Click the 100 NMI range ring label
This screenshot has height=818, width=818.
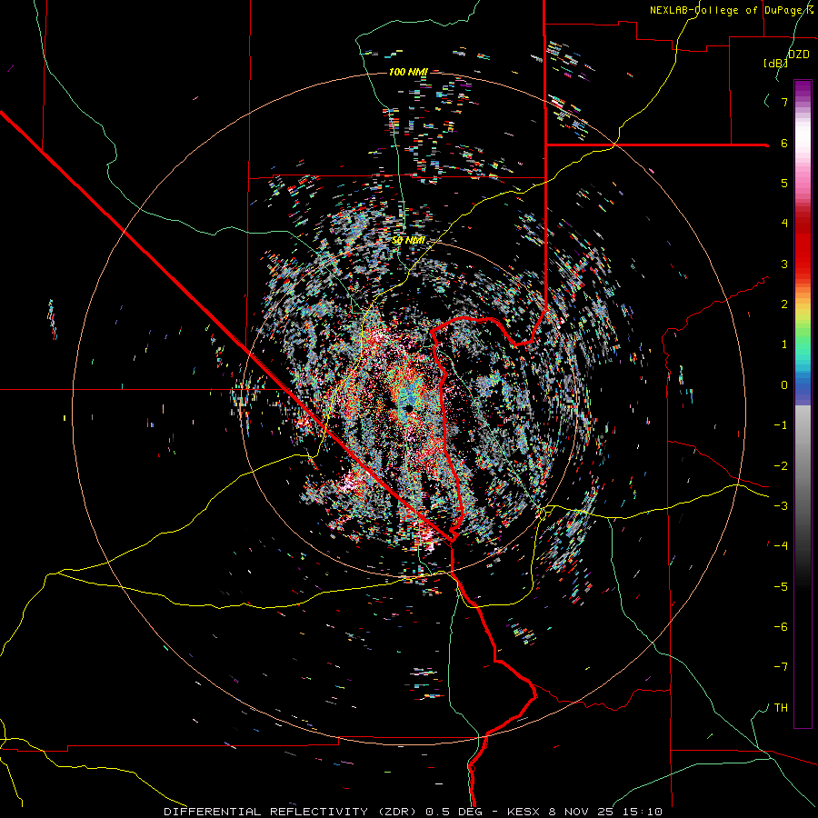pyautogui.click(x=408, y=72)
